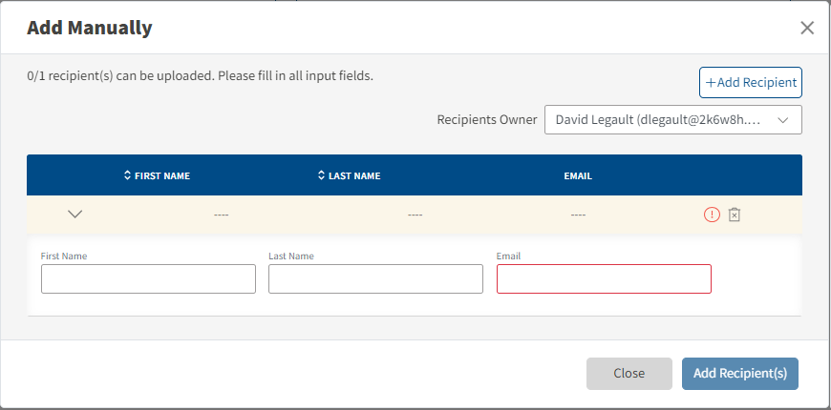Click the arrow in the David Legault combo box
The image size is (831, 410).
point(783,120)
